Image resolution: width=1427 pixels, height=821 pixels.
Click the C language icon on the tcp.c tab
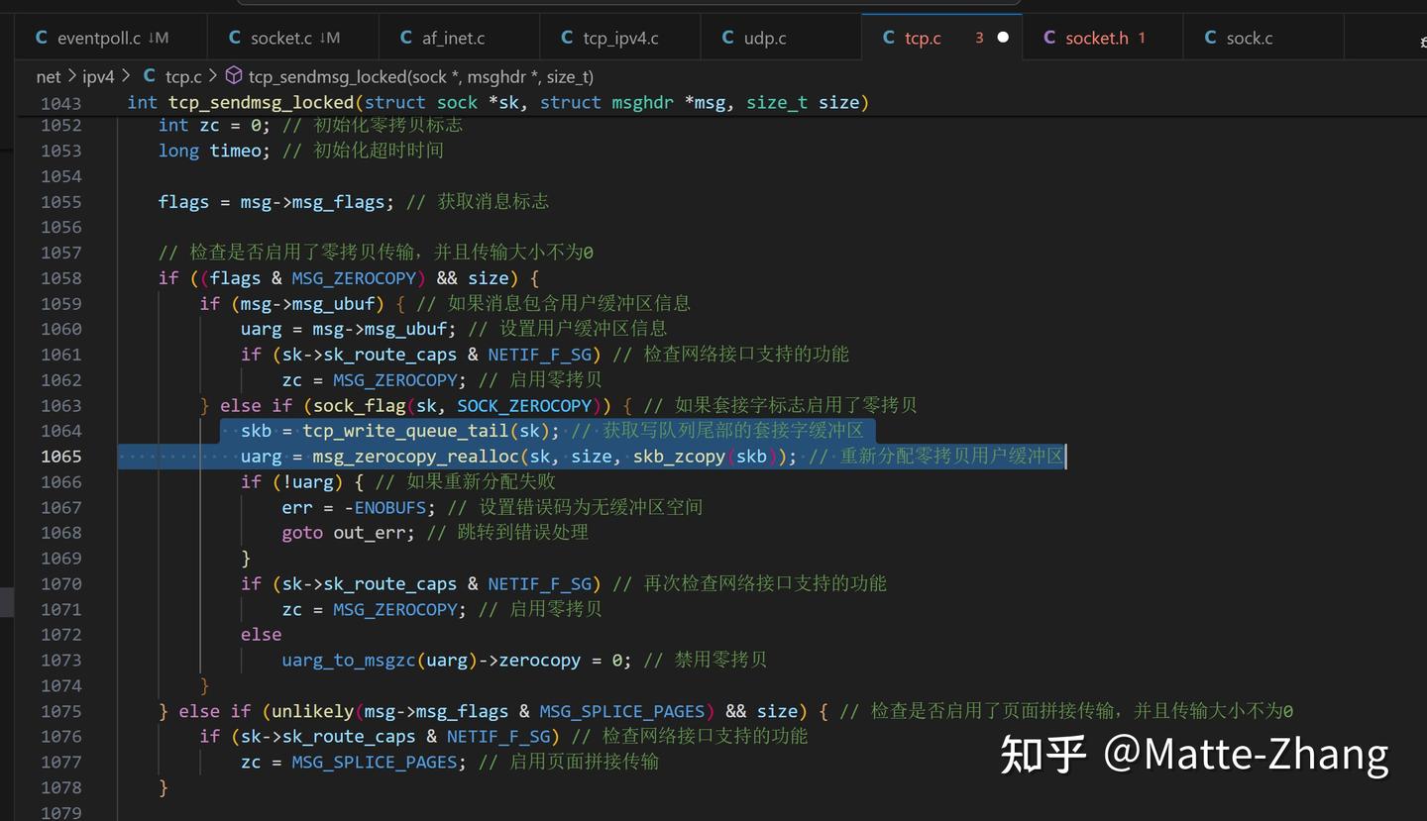(889, 37)
